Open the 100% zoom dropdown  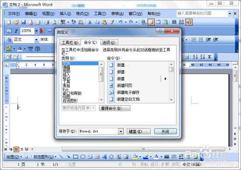[x=36, y=31]
